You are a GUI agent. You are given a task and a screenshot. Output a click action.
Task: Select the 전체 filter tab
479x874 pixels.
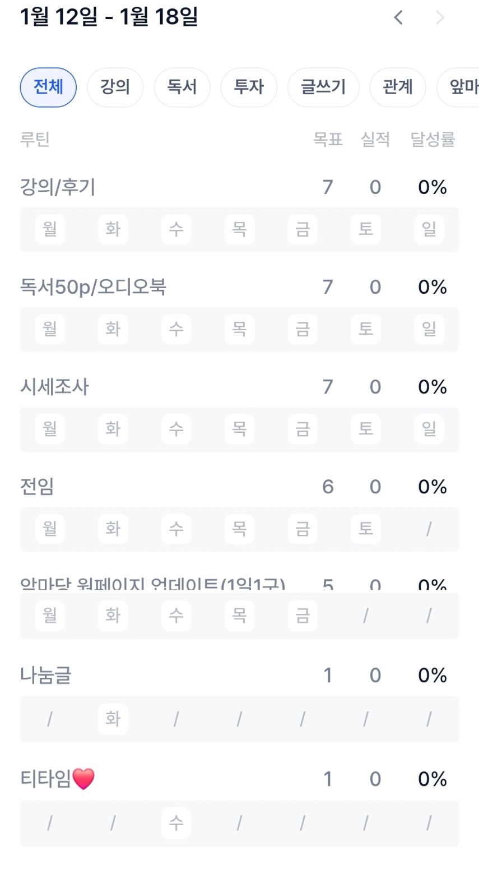(48, 87)
